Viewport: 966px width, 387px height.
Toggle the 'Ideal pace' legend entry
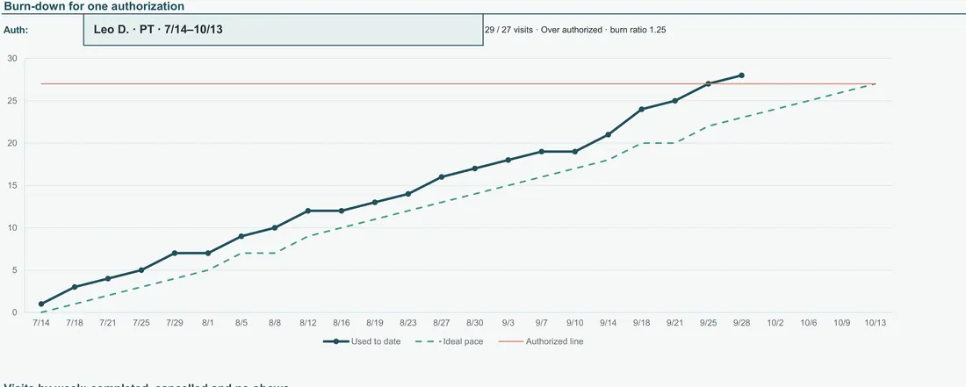pos(449,341)
